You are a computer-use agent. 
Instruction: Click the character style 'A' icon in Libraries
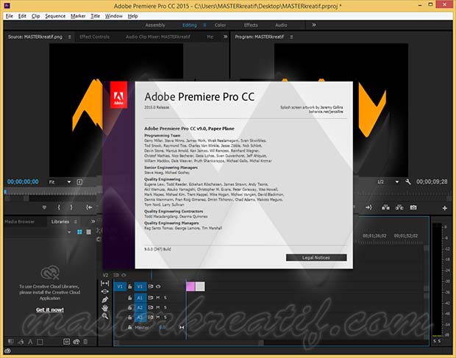click(30, 342)
